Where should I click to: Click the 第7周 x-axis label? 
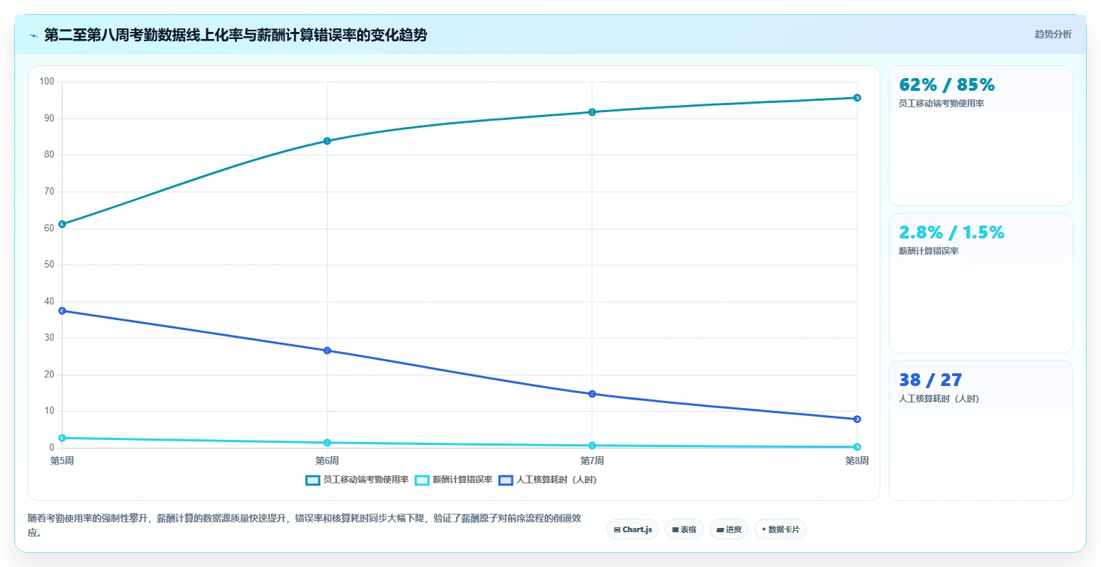592,461
